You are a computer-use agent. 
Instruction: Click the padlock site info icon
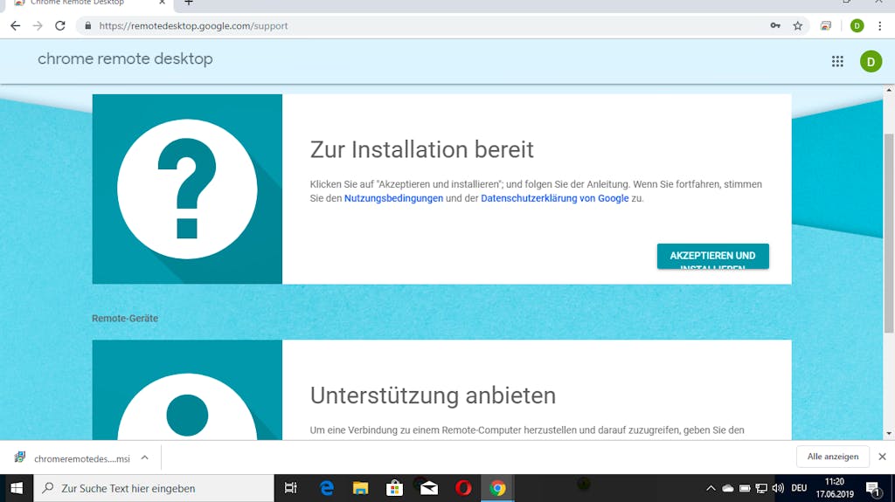coord(87,25)
